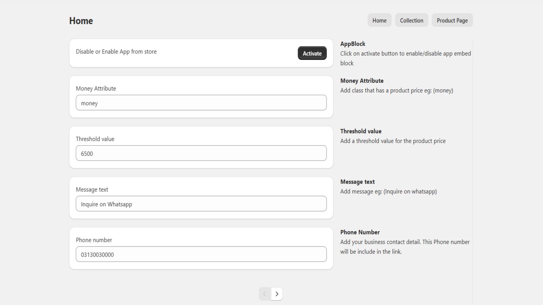543x305 pixels.
Task: Open the Home tab at top right
Action: point(379,20)
